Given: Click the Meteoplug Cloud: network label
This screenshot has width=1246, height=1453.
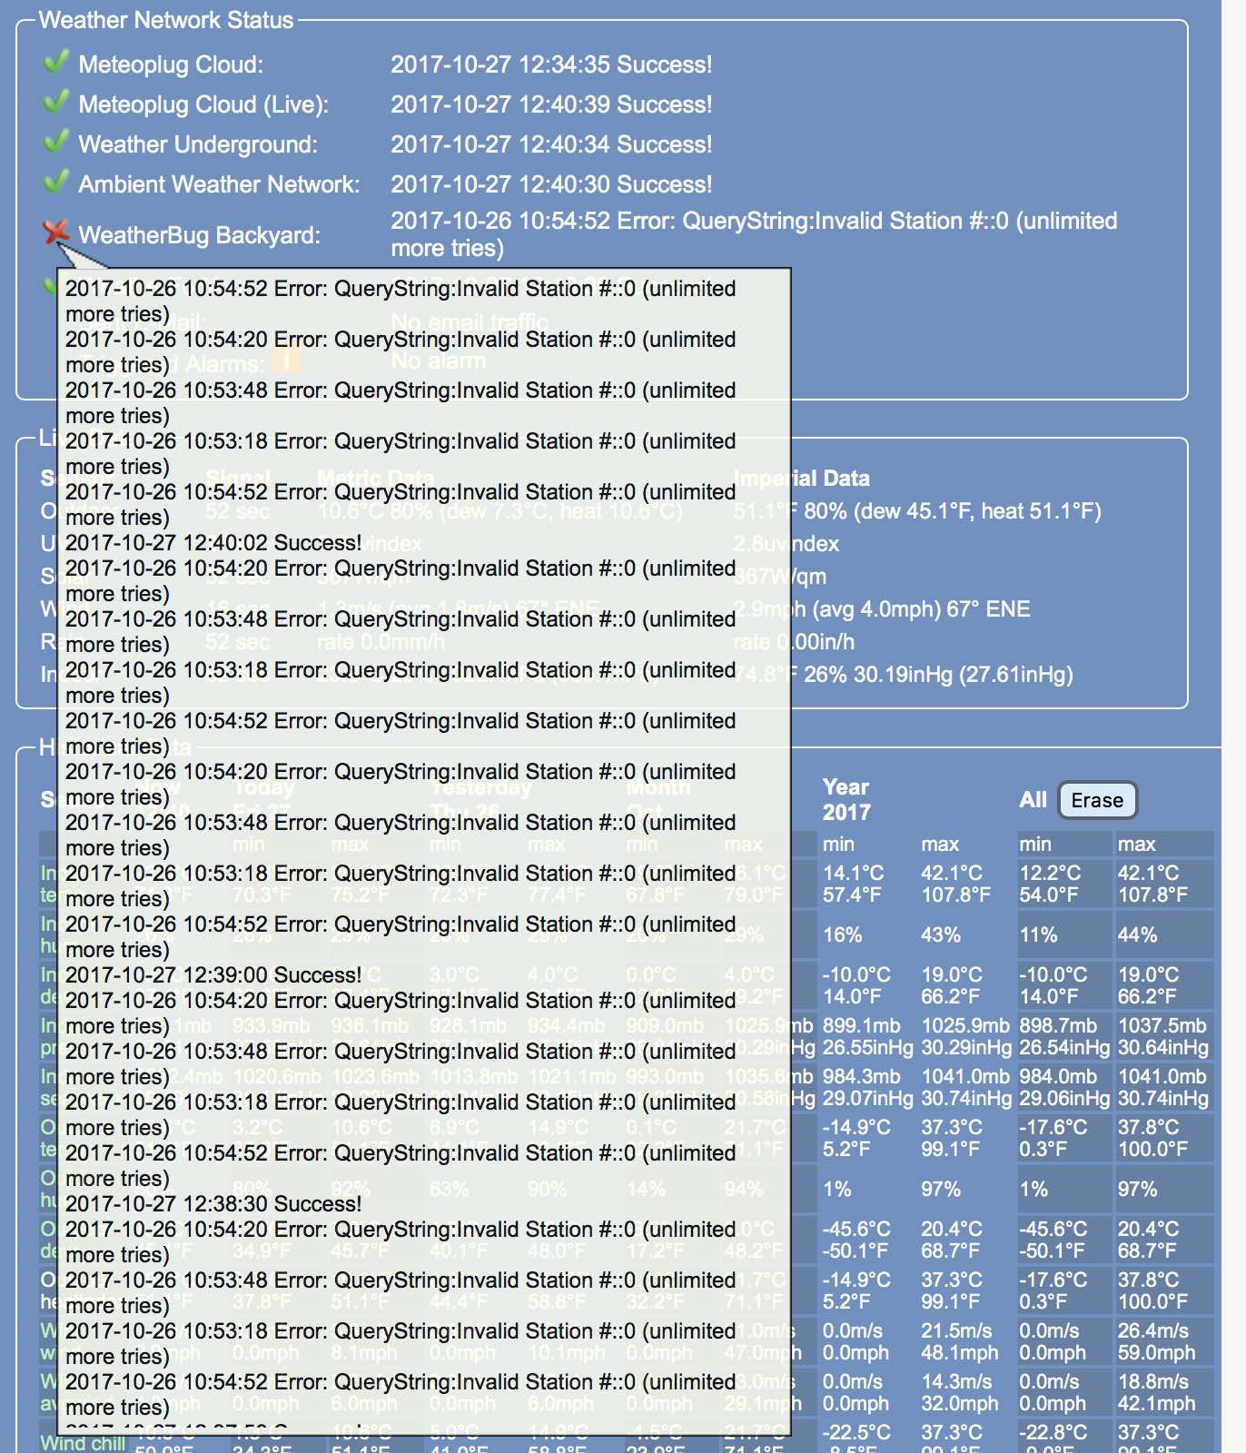Looking at the screenshot, I should 171,64.
